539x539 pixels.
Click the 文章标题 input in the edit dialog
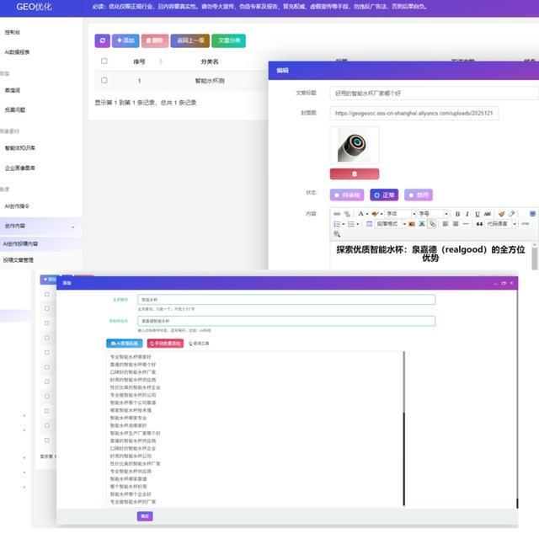434,93
